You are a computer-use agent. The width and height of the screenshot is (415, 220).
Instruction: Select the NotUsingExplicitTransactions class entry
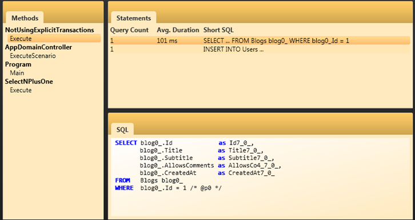click(50, 30)
